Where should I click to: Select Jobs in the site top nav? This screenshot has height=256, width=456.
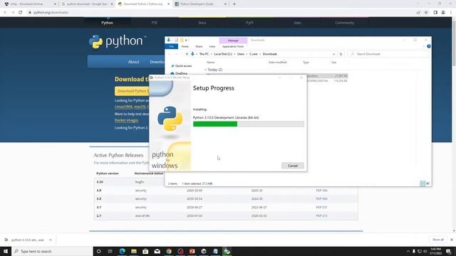297,23
